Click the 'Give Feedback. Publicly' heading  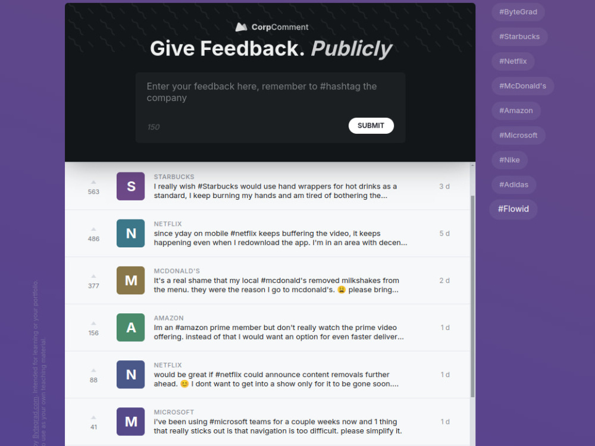click(271, 49)
